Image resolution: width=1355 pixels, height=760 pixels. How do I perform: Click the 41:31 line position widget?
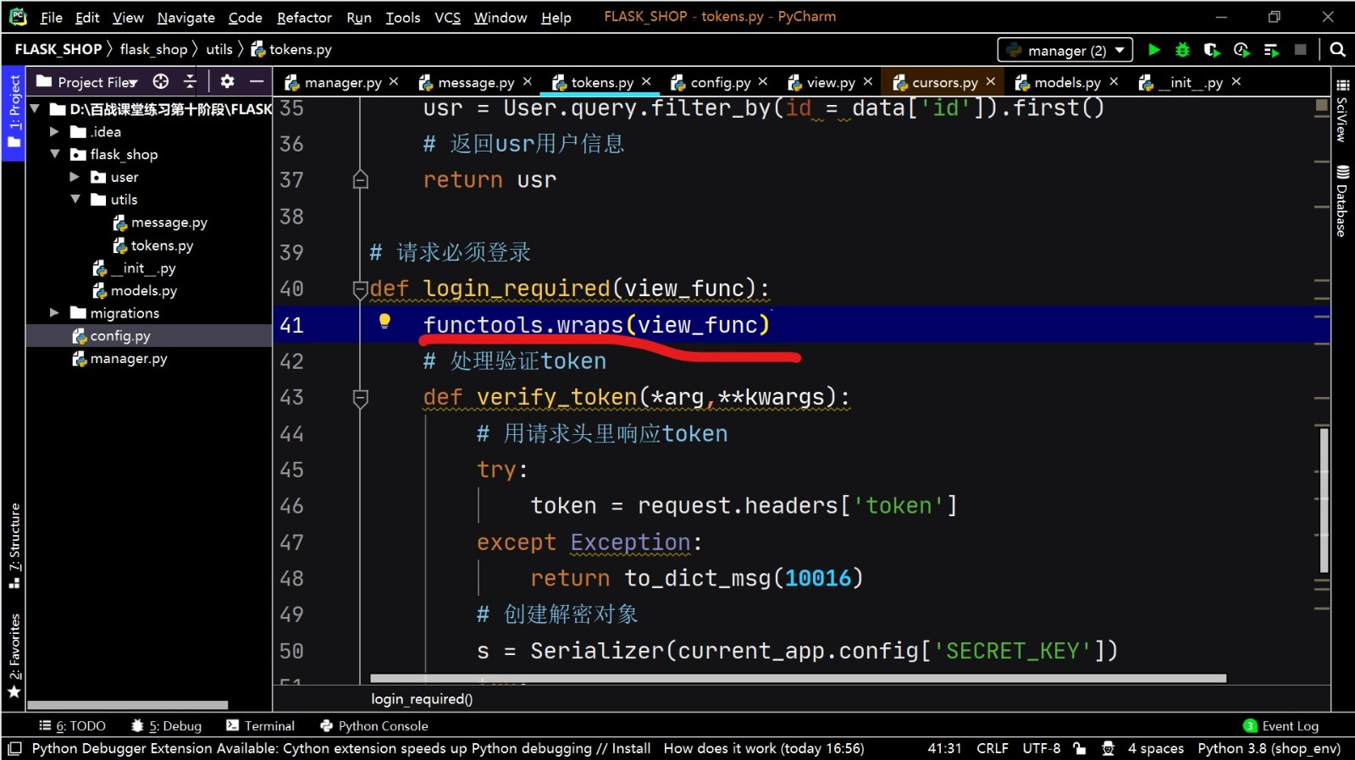pyautogui.click(x=944, y=748)
